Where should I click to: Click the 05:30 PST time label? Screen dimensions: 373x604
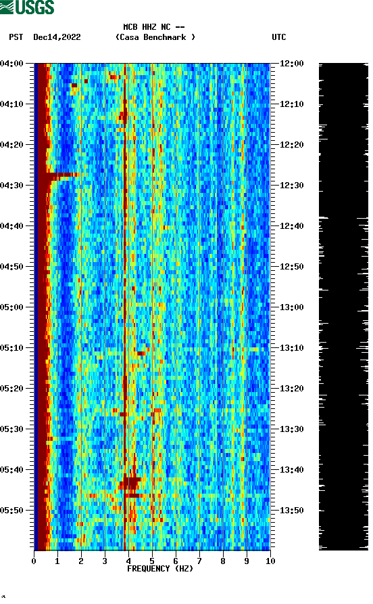coord(11,429)
